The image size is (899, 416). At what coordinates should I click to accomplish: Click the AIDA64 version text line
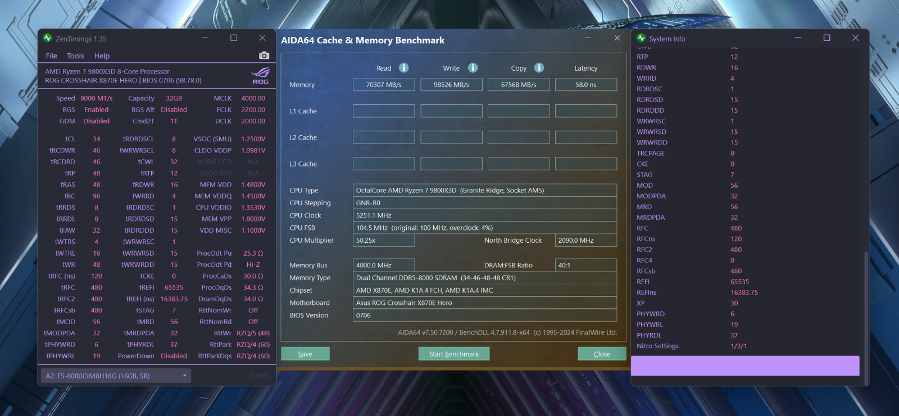point(507,332)
